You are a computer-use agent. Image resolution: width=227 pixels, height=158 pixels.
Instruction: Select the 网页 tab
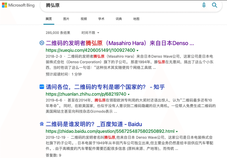click(49, 19)
